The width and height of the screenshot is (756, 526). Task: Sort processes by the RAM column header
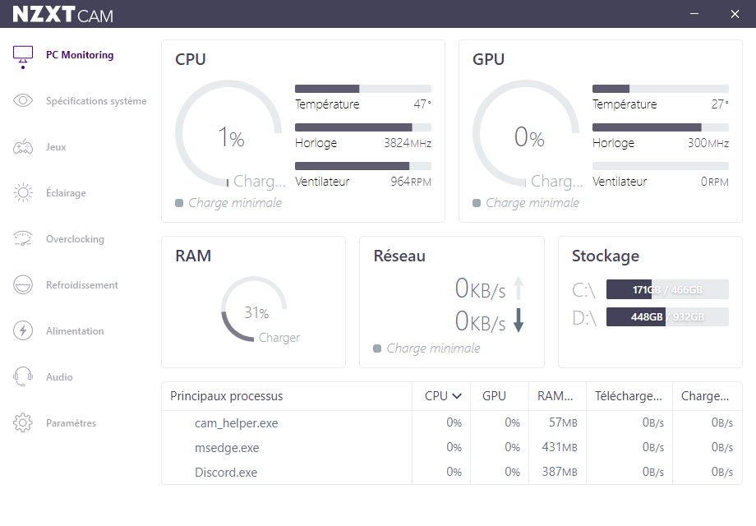[x=555, y=396]
